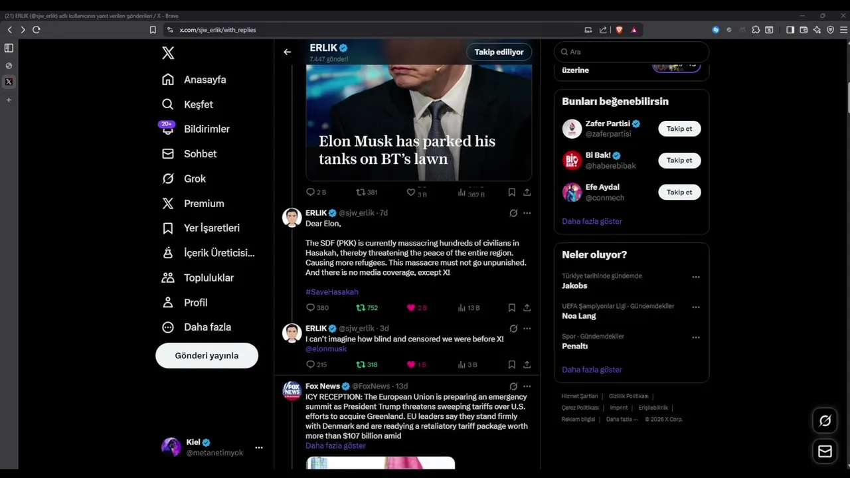850x478 pixels.
Task: Open Grok icon on Fox News post
Action: tap(513, 386)
